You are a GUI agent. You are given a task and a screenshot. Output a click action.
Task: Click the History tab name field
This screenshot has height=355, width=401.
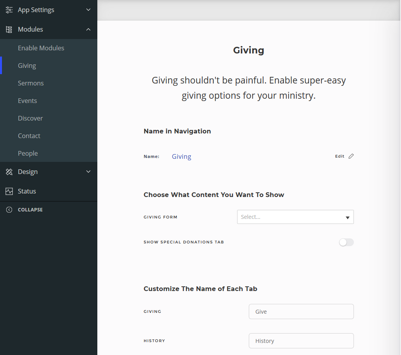click(301, 341)
